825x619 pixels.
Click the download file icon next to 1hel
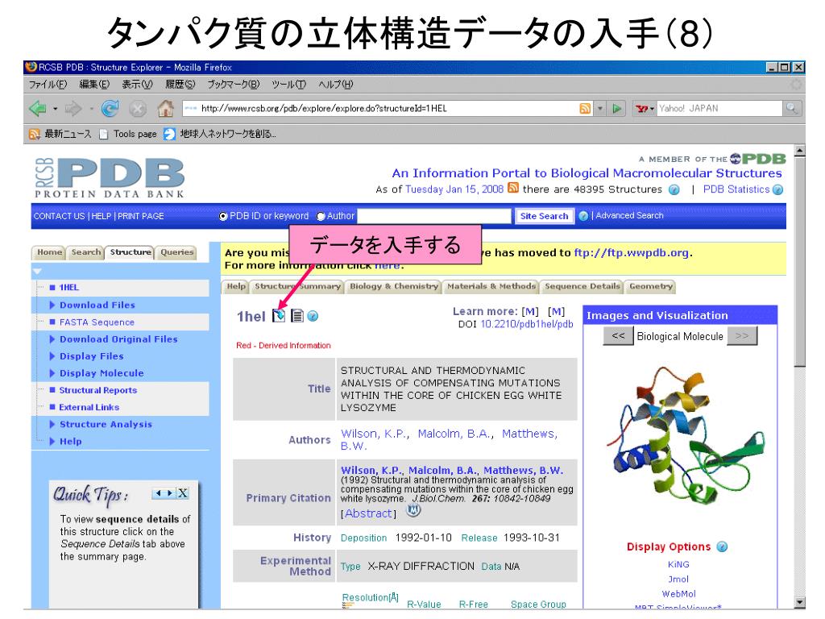click(x=279, y=316)
